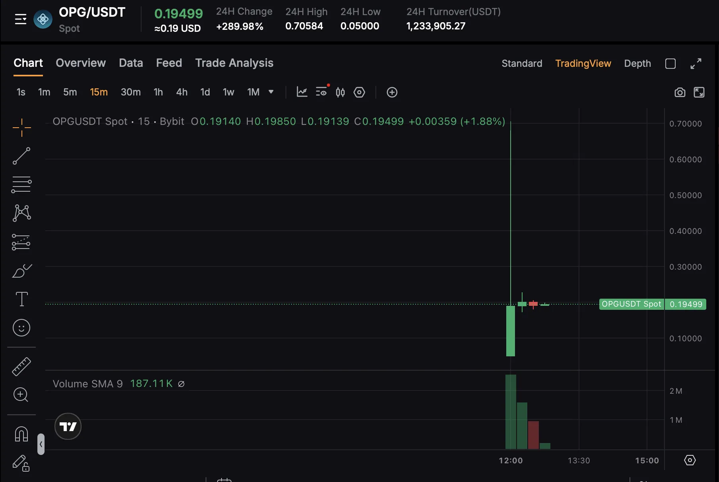This screenshot has height=482, width=719.
Task: Select the crosshair cursor tool
Action: [21, 127]
